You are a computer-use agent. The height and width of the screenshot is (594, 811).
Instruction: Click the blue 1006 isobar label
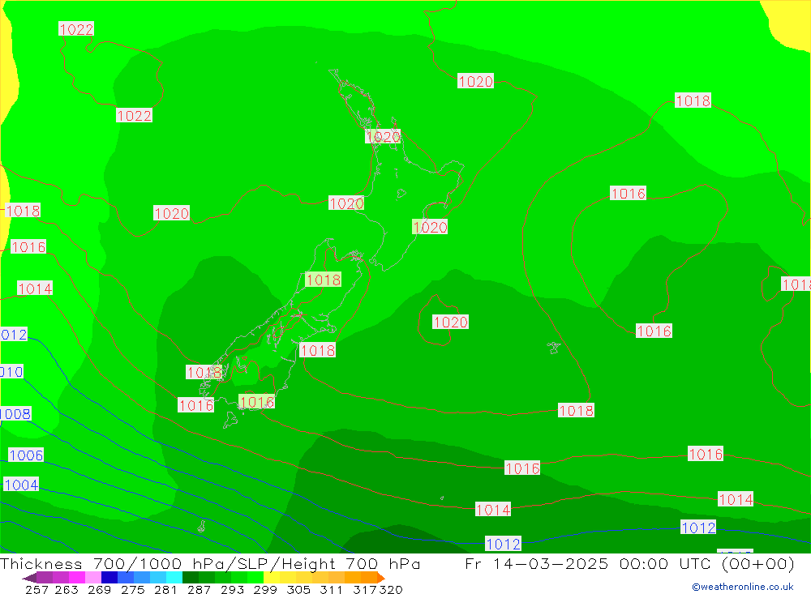coord(26,455)
